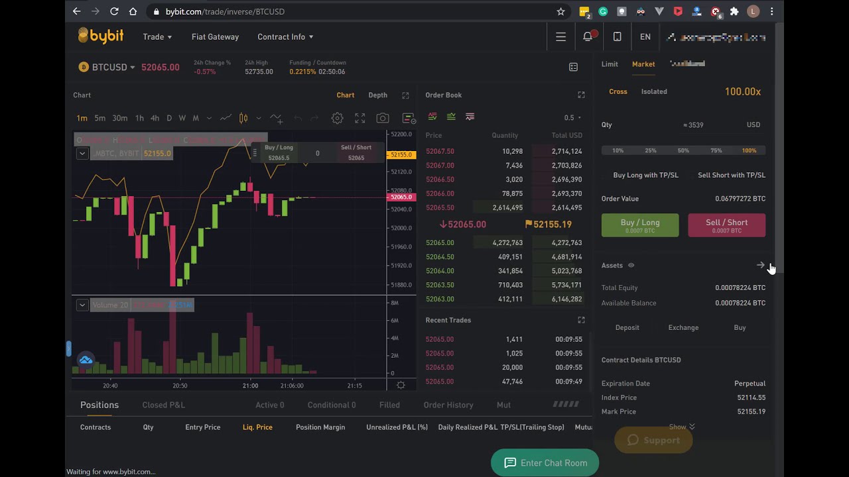Show only bids in order book
The height and width of the screenshot is (477, 849).
tap(451, 117)
